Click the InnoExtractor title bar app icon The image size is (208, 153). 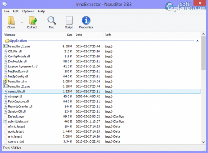5,4
